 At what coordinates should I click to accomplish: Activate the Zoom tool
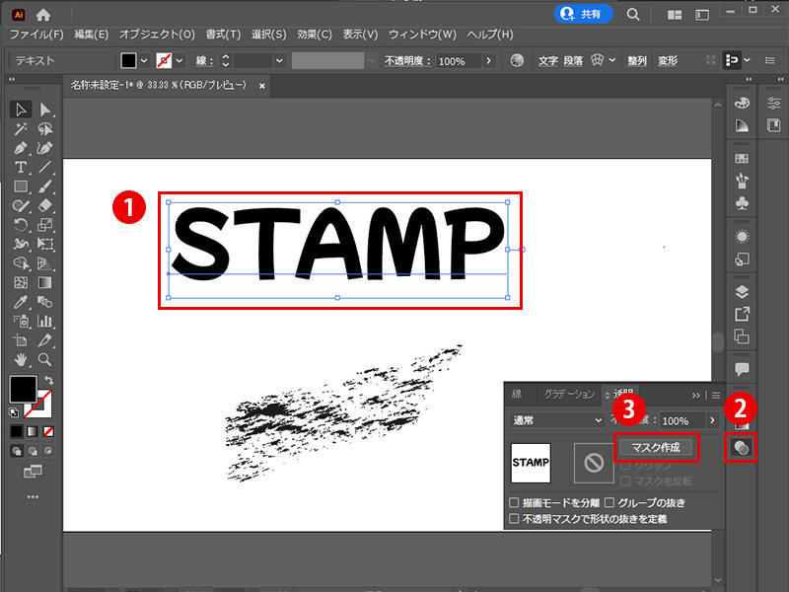[x=43, y=358]
